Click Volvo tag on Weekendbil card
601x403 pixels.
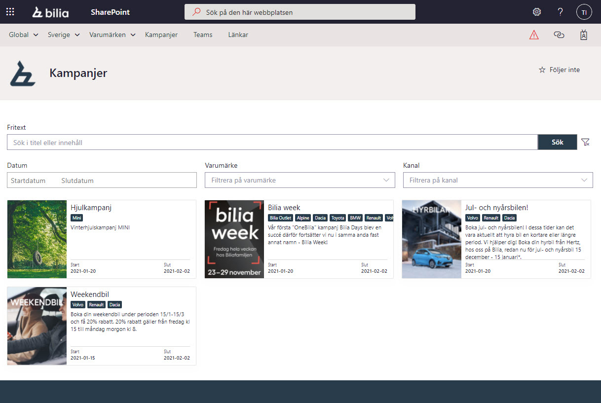(78, 305)
